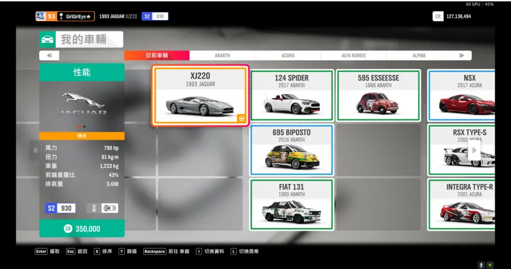The image size is (511, 269).
Task: Switch to the ABARTH manufacturer tab
Action: 222,56
